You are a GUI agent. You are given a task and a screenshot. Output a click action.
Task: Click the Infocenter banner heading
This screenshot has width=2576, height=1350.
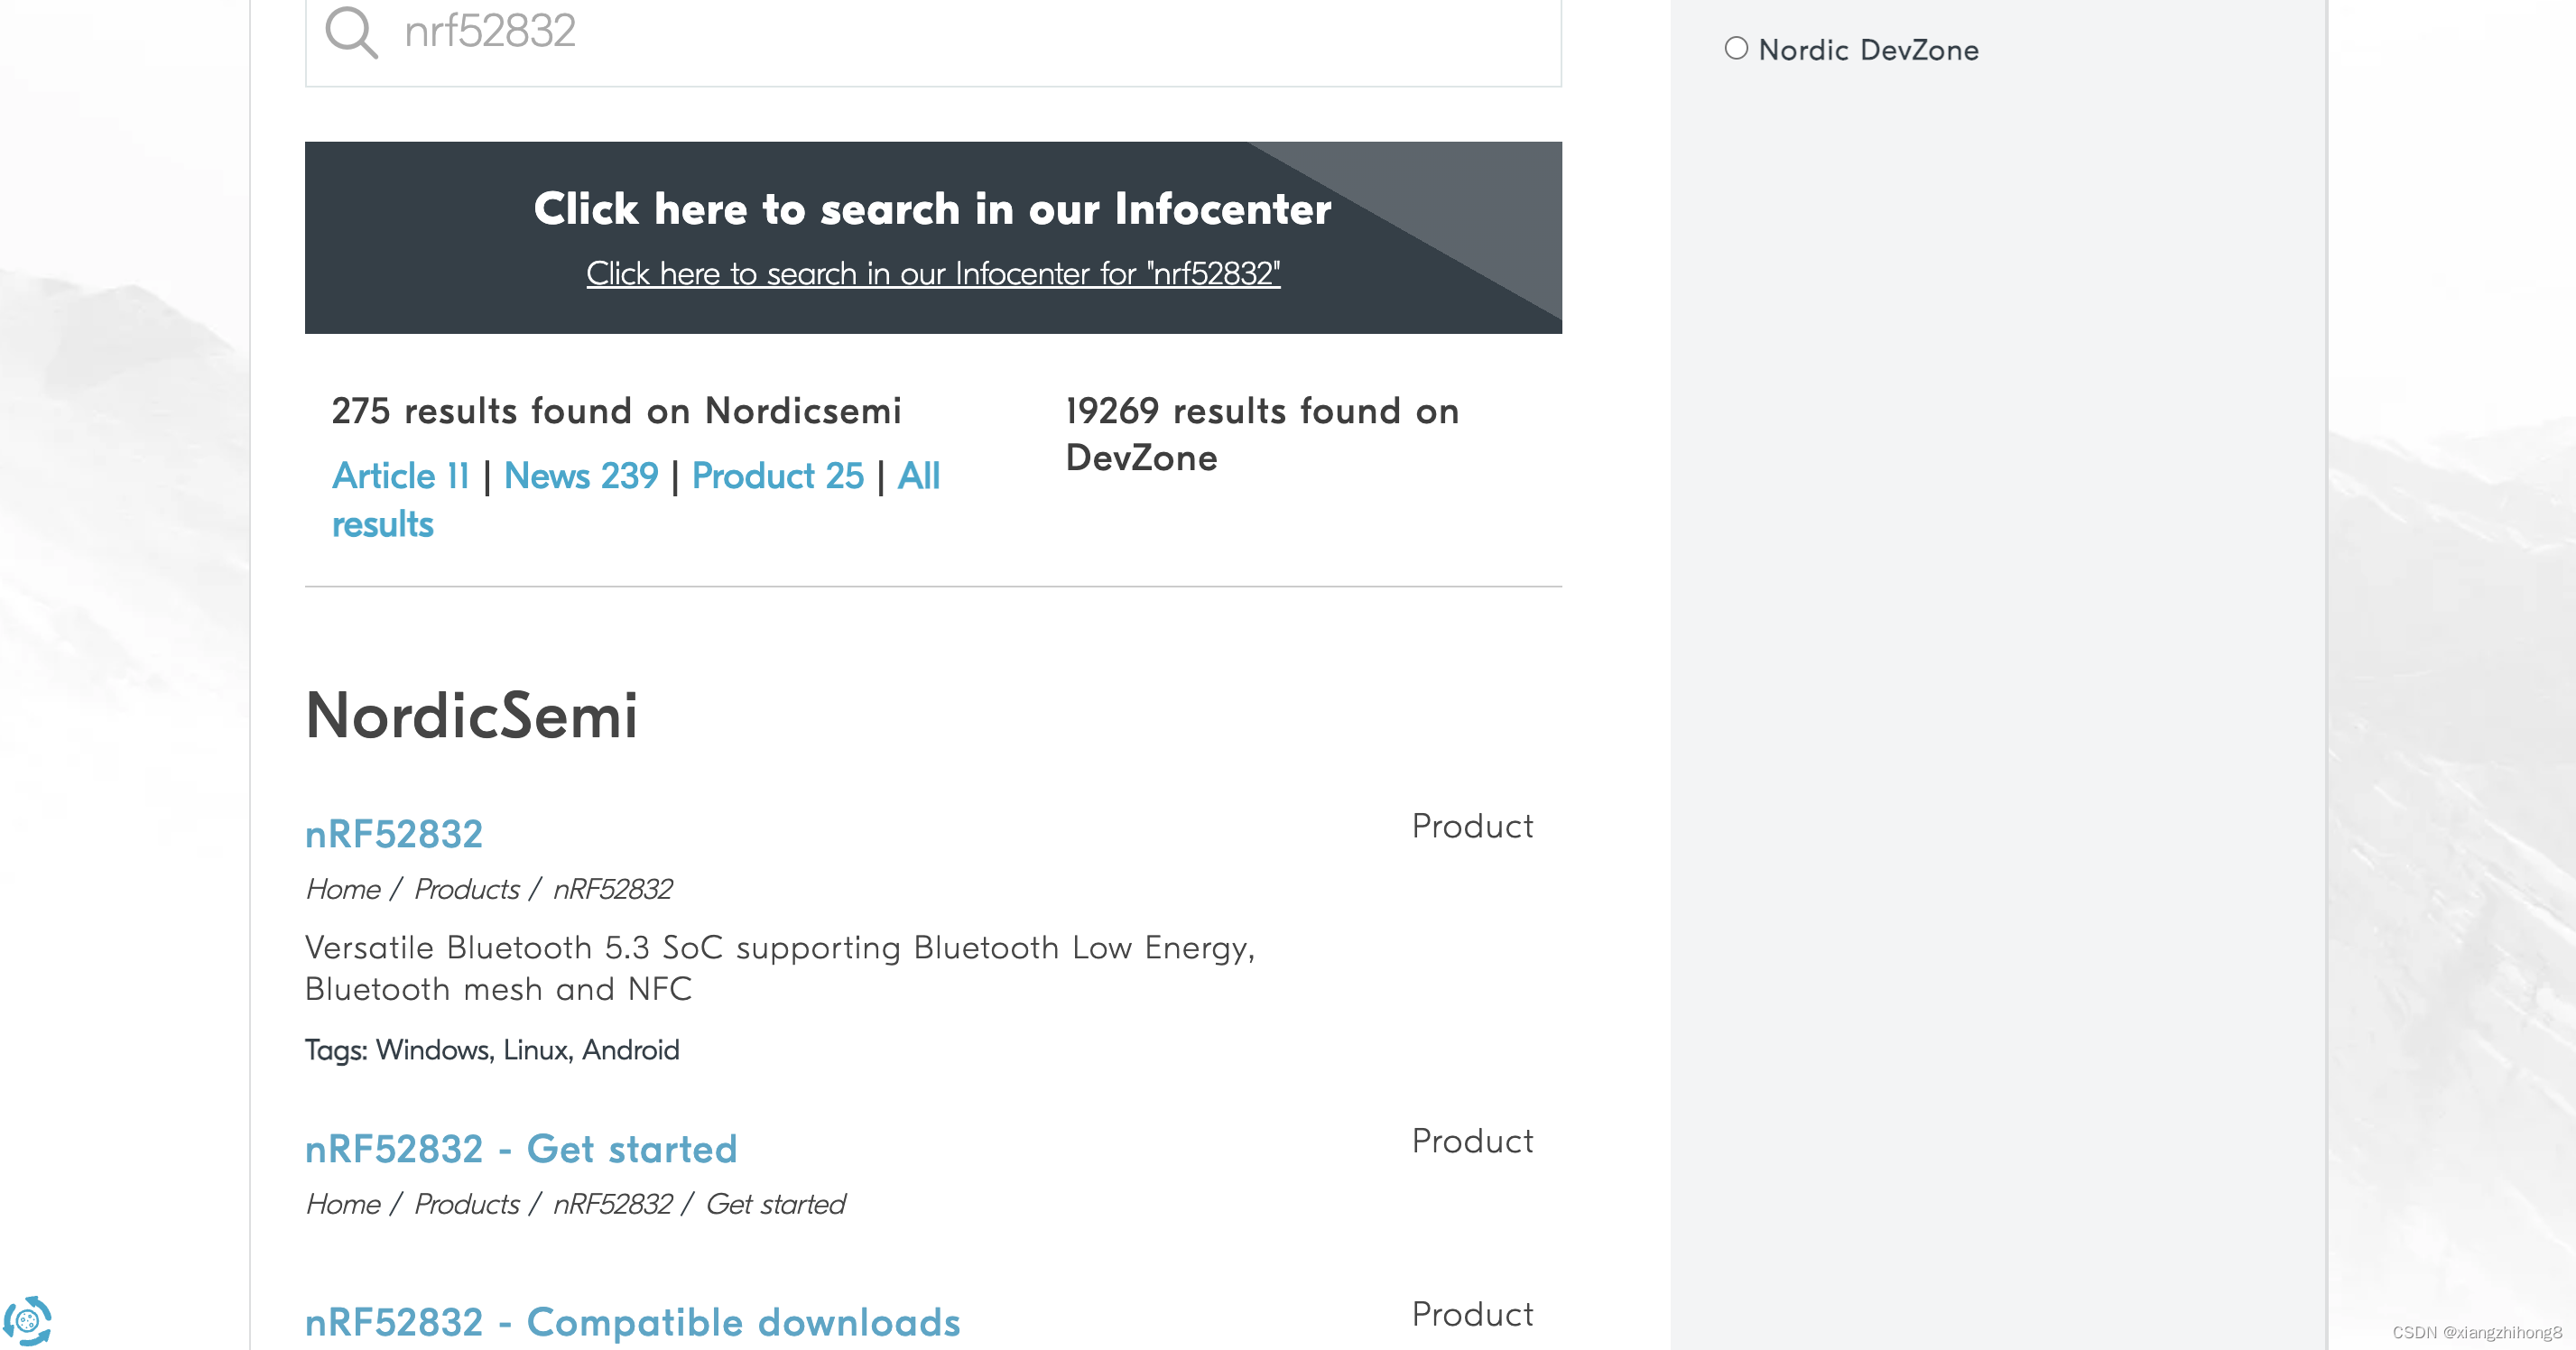932,209
